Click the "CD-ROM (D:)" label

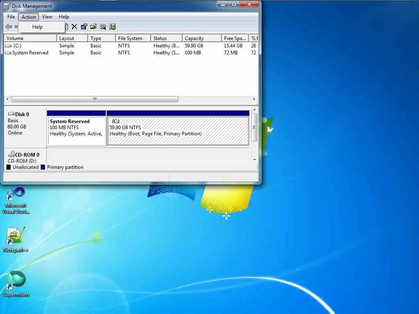coord(22,161)
